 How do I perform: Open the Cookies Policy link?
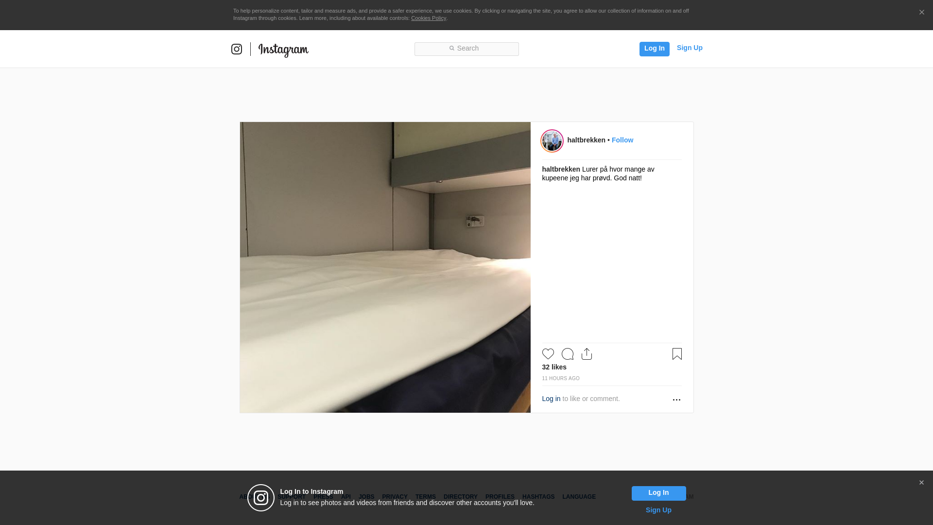(429, 18)
